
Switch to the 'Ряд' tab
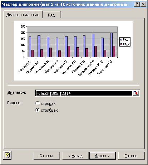(51, 15)
